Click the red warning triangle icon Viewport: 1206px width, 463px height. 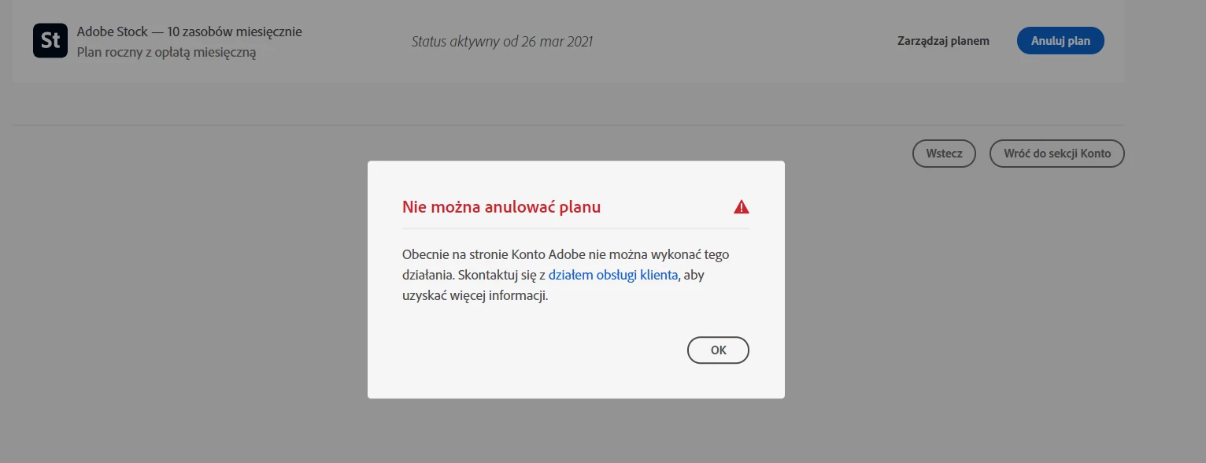click(x=741, y=207)
